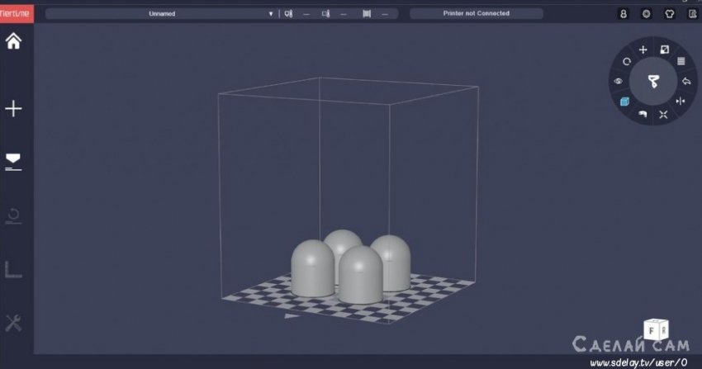Click the Tiertime logo
The image size is (702, 369).
[x=17, y=14]
